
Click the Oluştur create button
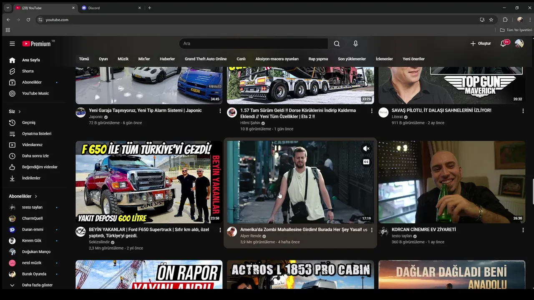point(480,43)
